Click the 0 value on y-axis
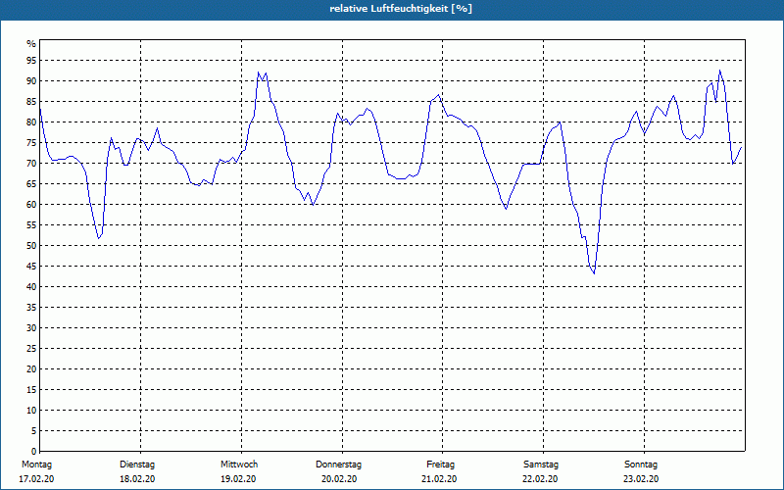The image size is (784, 490). point(34,451)
